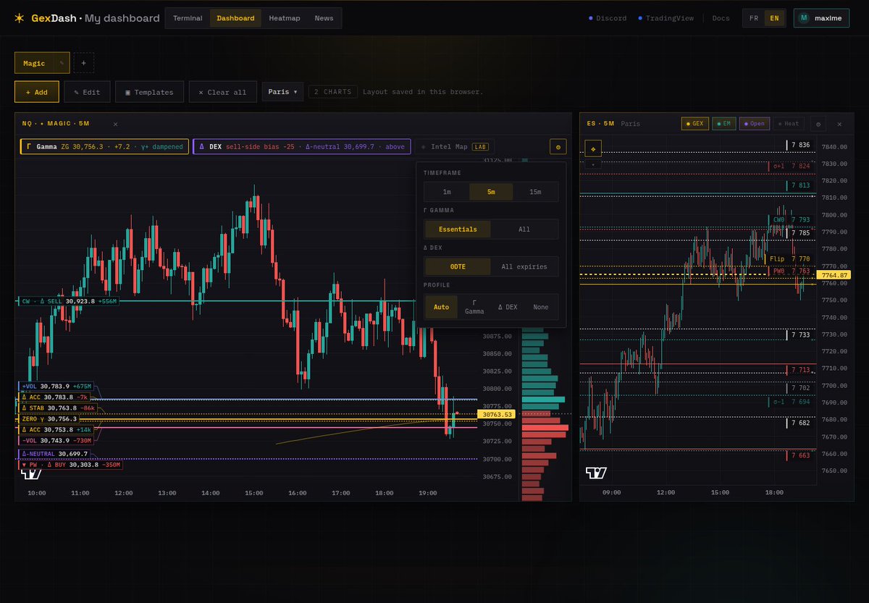Set profile to Δ DEX
This screenshot has height=603, width=869.
coord(508,307)
